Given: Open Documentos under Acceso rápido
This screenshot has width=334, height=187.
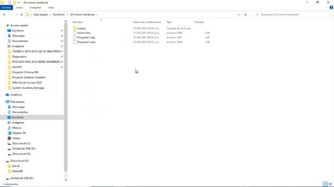Looking at the screenshot, I should coord(20,41).
